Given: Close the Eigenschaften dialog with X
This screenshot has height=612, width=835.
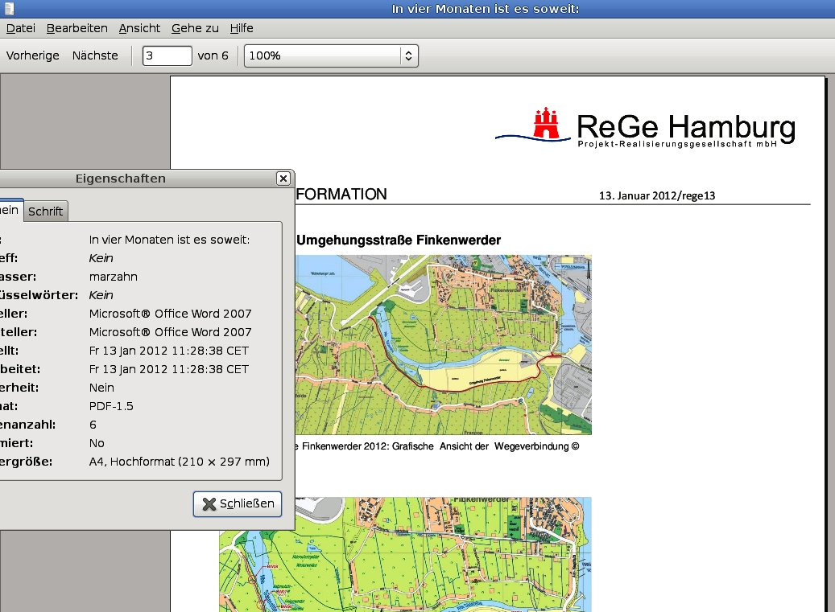Looking at the screenshot, I should (283, 179).
